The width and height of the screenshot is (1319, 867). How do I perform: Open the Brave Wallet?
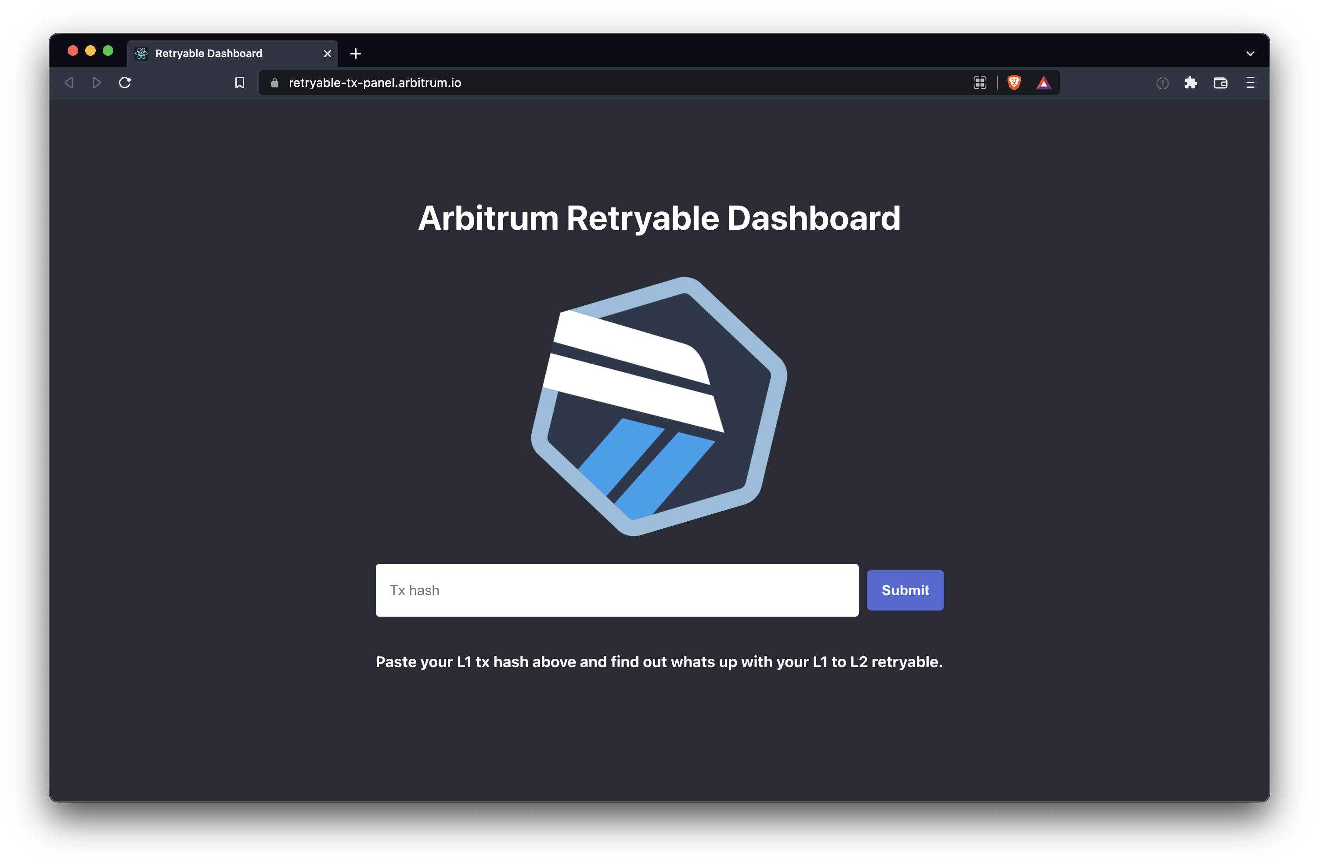tap(1221, 83)
